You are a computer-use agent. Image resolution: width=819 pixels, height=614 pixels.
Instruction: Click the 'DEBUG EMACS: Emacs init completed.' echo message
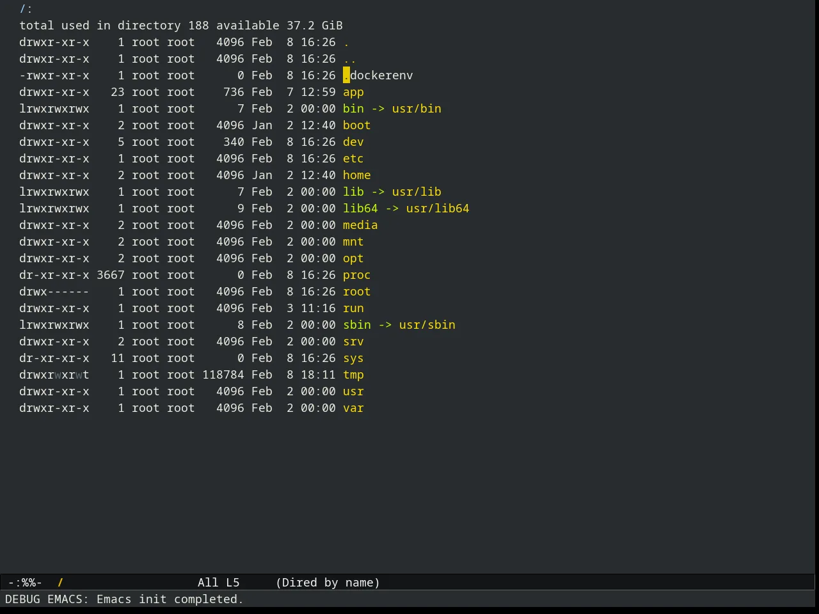coord(124,599)
